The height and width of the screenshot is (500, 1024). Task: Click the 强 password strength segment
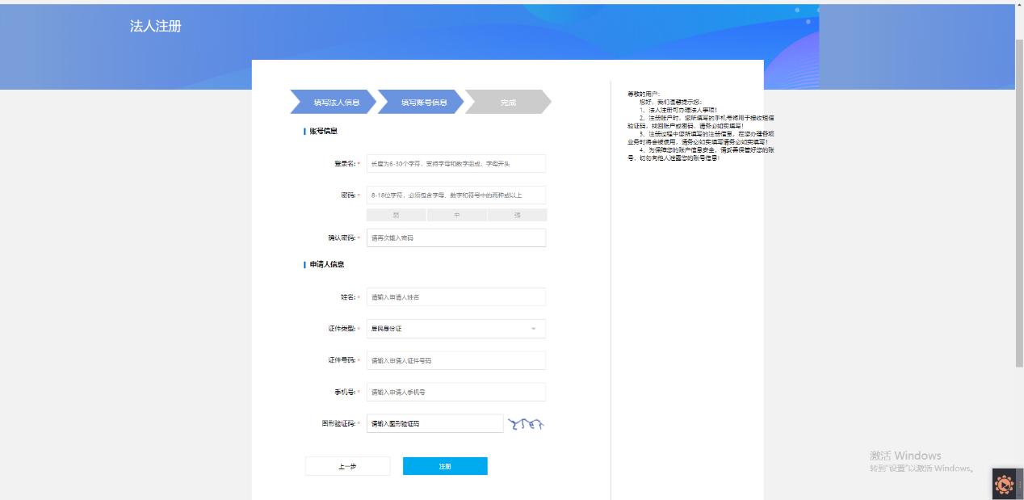coord(517,216)
